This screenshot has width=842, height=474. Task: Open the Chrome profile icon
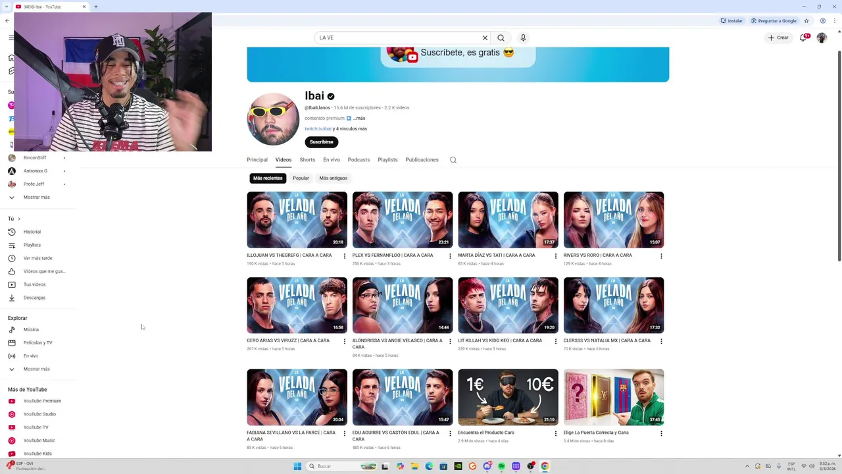pos(823,20)
